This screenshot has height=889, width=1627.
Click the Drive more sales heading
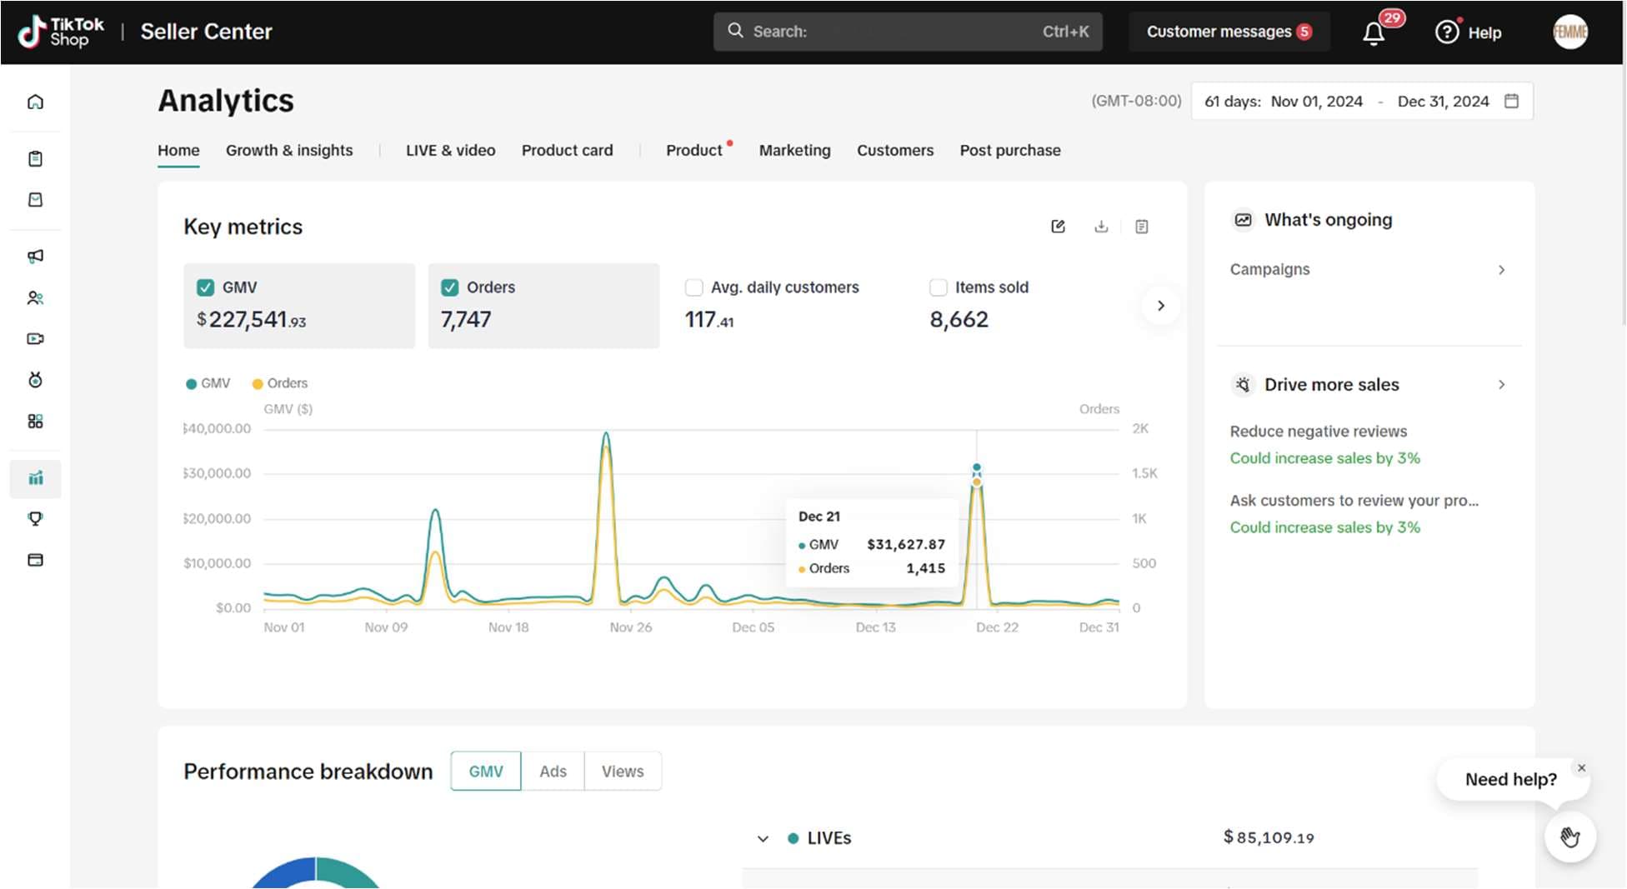(1332, 385)
